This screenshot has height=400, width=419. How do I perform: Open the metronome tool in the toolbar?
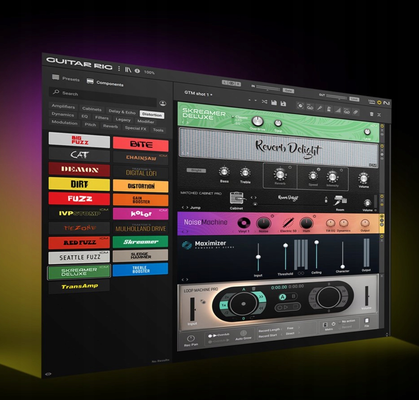pyautogui.click(x=329, y=109)
